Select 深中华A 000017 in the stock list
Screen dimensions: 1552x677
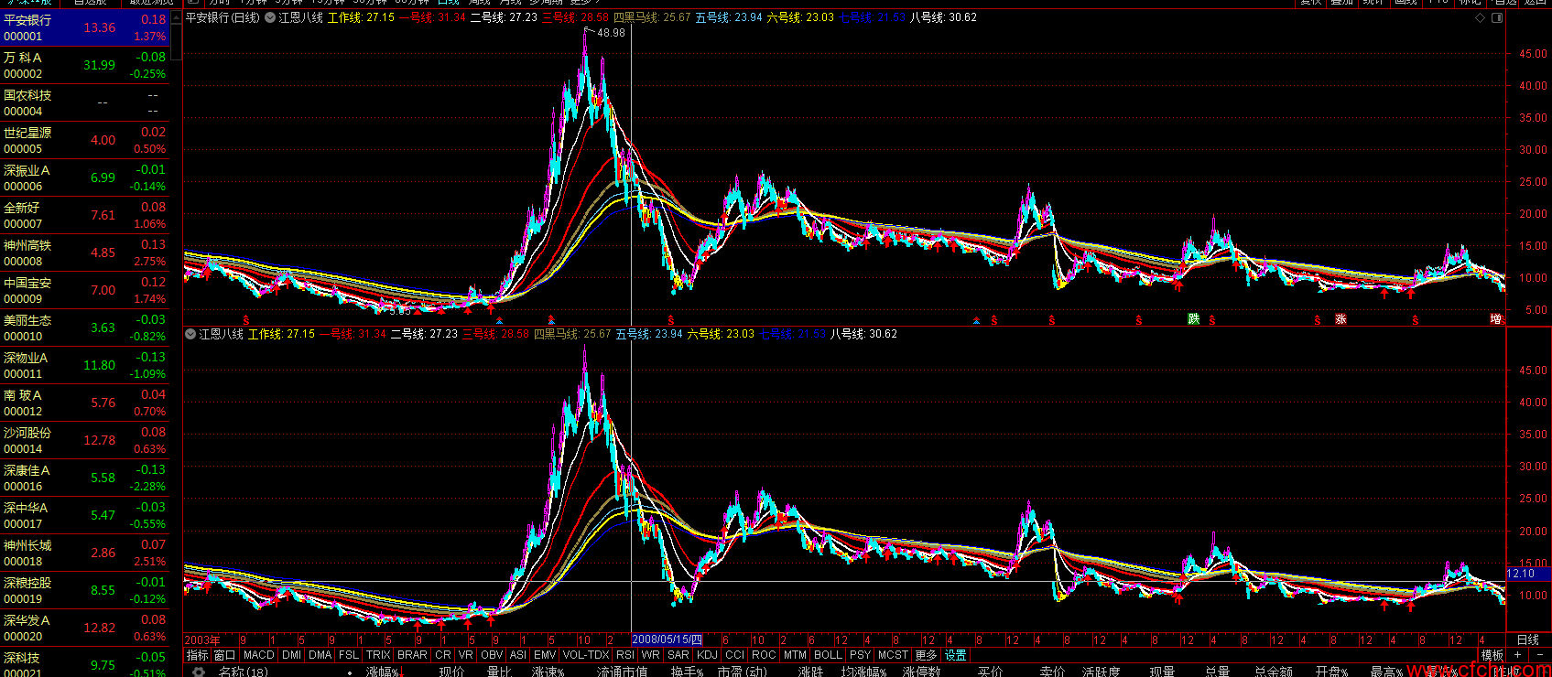85,515
